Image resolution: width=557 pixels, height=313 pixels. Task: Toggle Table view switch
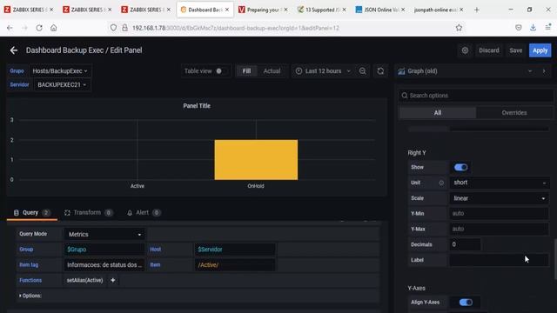click(x=218, y=71)
